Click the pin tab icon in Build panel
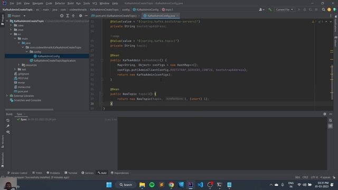338x190 pixels. [8, 126]
